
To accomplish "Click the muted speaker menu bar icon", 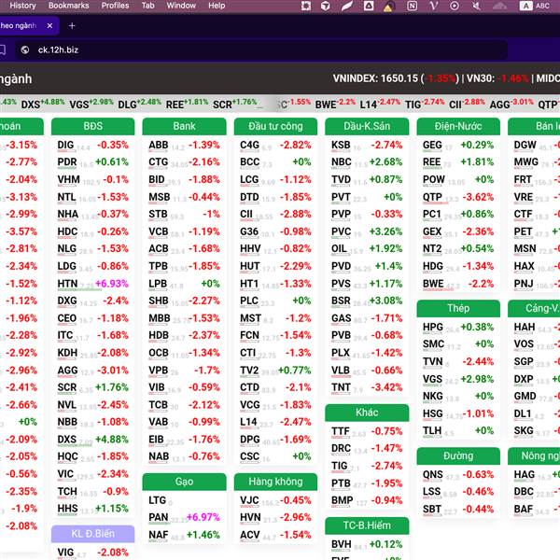I will pos(476,6).
